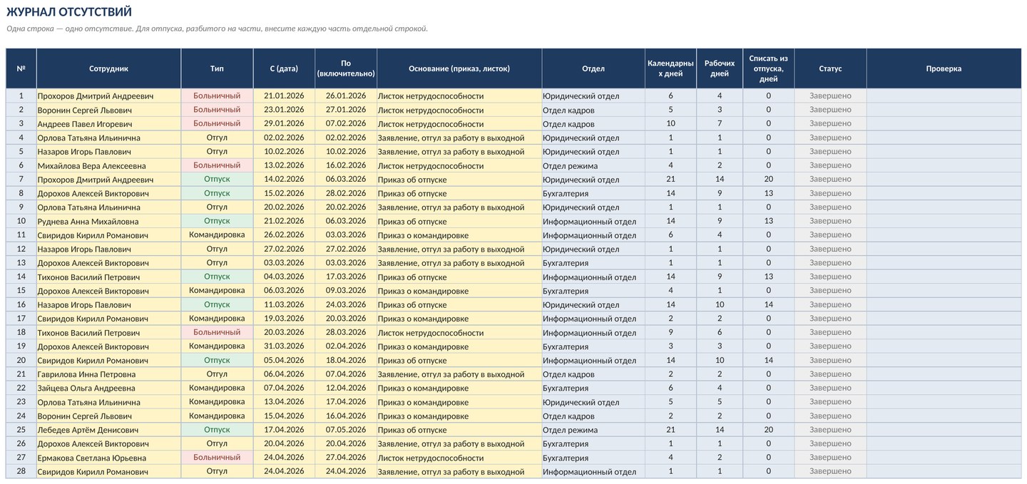Image resolution: width=1027 pixels, height=484 pixels.
Task: Select the "Сотрудник" column header
Action: point(108,68)
